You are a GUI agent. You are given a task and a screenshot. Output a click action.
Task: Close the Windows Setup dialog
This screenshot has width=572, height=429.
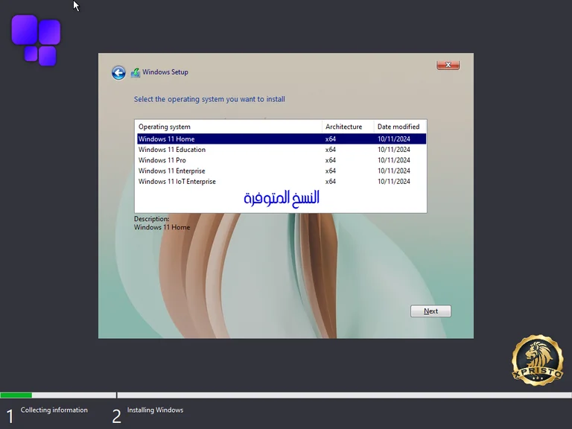click(448, 65)
